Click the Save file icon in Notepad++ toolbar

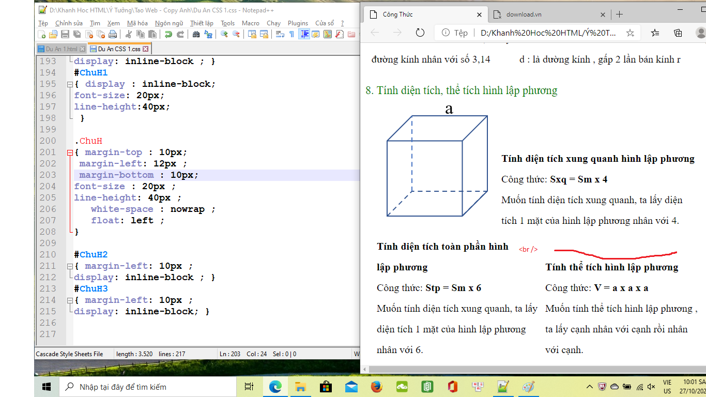[x=65, y=35]
